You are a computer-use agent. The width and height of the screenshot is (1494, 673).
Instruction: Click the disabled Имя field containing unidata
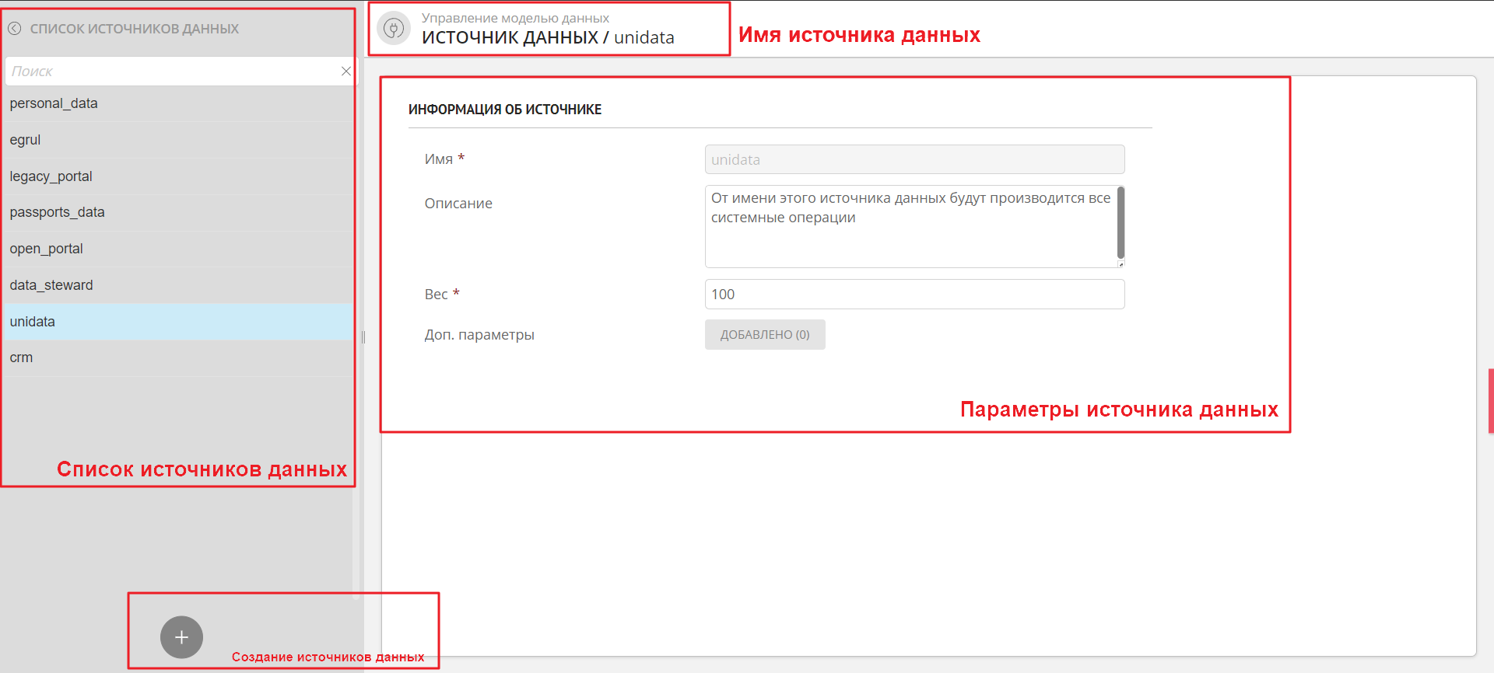coord(914,159)
